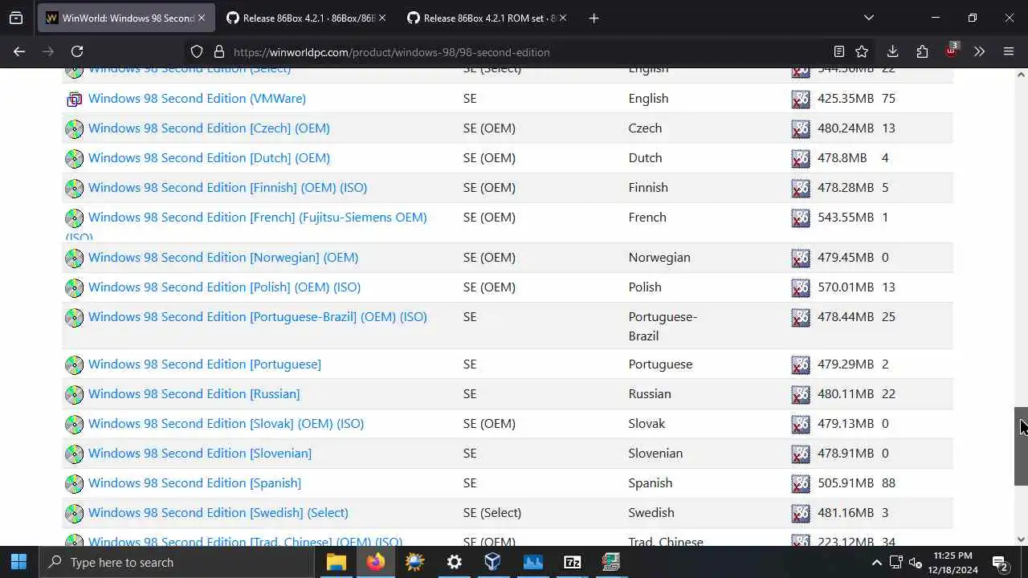The image size is (1028, 578).
Task: Open Windows 98 Second Edition [Portuguese] link
Action: [204, 364]
